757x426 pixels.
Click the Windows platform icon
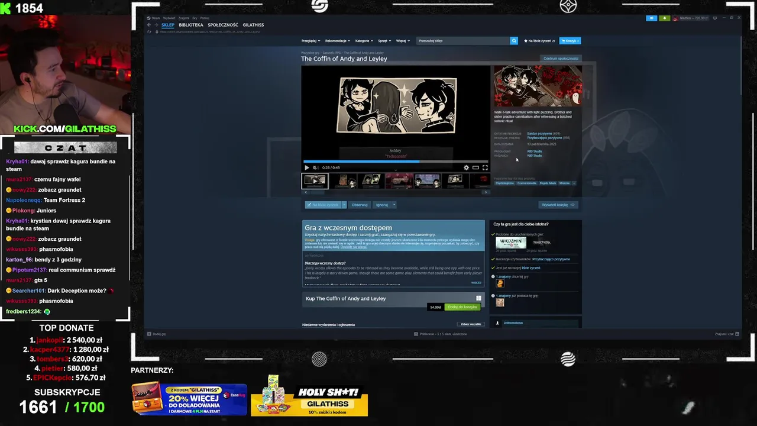coord(478,298)
